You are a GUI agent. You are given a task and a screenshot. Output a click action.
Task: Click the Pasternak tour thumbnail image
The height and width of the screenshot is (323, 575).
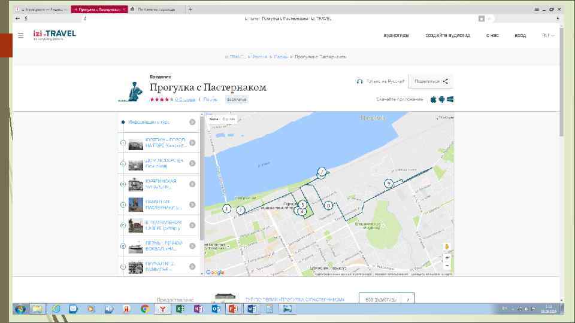(x=131, y=92)
